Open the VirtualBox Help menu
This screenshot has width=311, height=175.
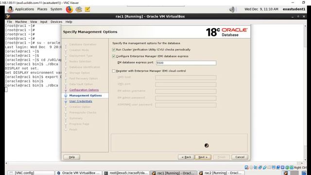(69, 22)
